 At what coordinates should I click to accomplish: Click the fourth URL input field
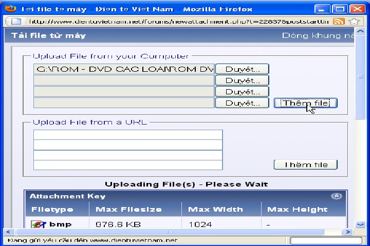[128, 165]
